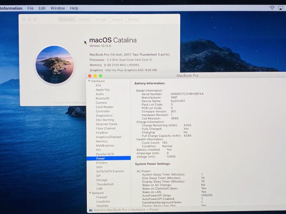Select Apple Pay in the sidebar
Screen dimensions: 286x214
click(103, 90)
